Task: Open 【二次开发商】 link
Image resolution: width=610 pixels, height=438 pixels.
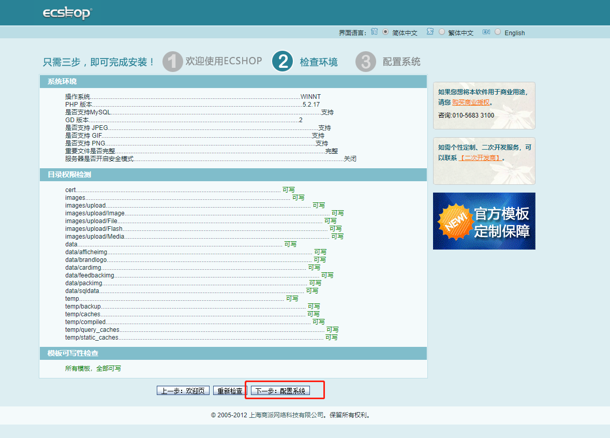Action: coord(480,158)
